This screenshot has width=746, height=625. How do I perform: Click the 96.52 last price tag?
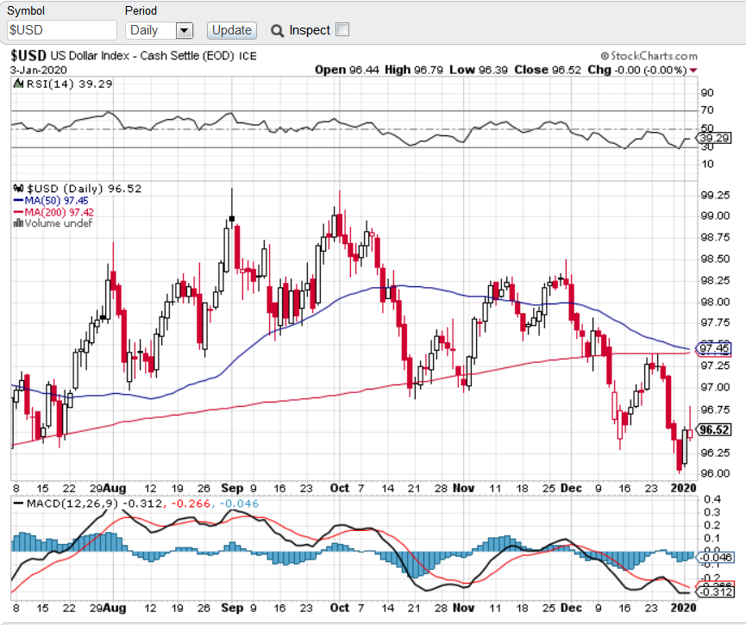[x=716, y=430]
